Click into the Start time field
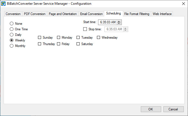Screen dimensions: 188x116 [107, 23]
